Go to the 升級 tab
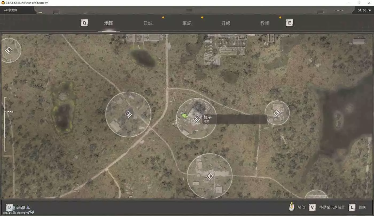 pyautogui.click(x=226, y=23)
